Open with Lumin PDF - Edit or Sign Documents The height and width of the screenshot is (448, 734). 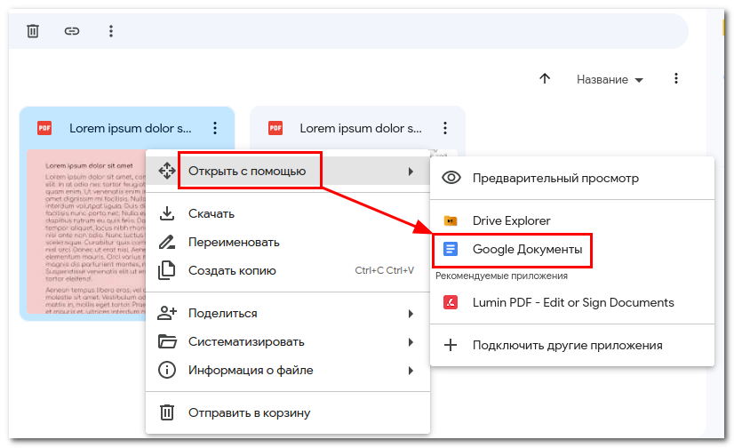click(572, 303)
